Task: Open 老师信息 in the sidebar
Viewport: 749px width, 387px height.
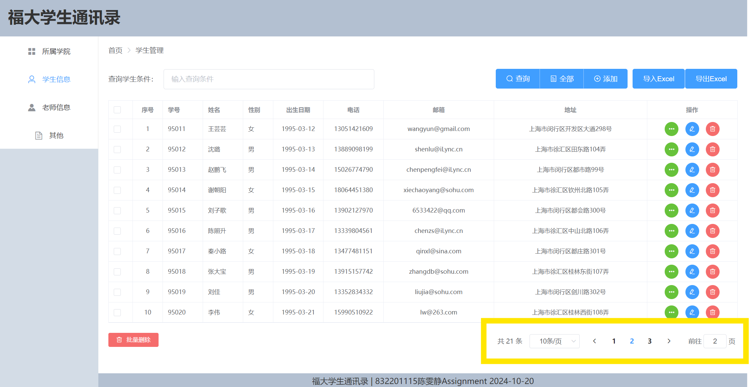Action: click(x=50, y=107)
